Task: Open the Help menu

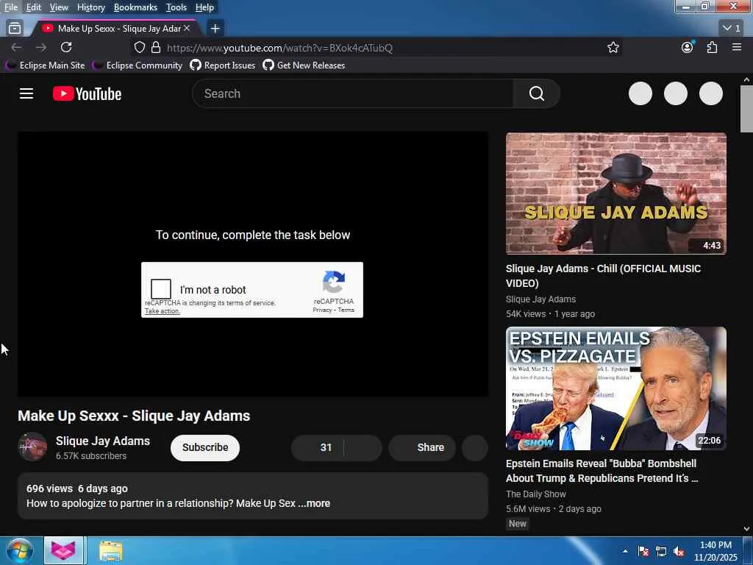Action: [x=204, y=7]
